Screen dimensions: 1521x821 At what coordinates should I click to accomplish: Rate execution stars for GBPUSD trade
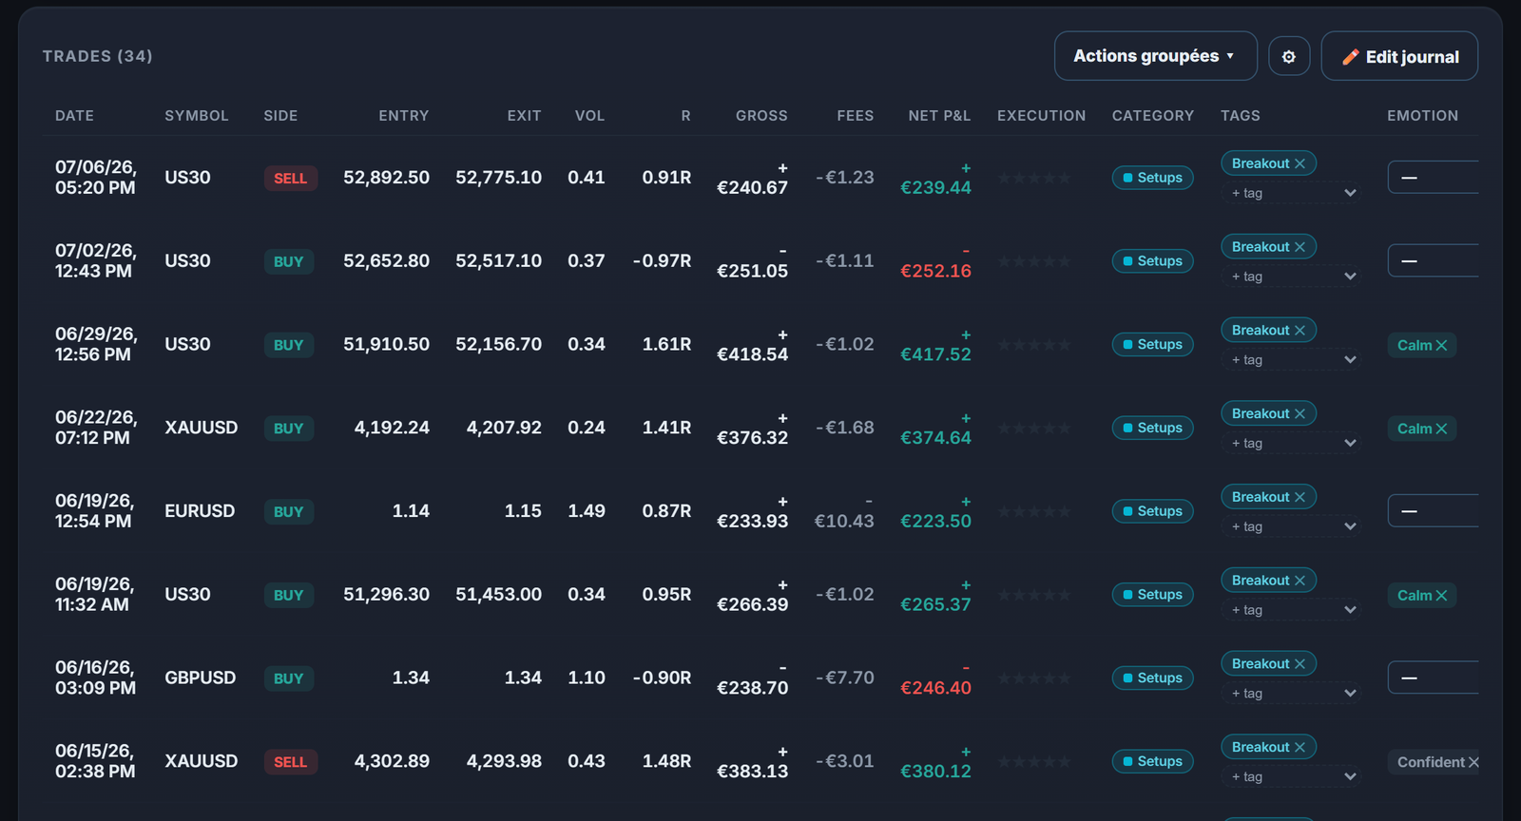1034,678
